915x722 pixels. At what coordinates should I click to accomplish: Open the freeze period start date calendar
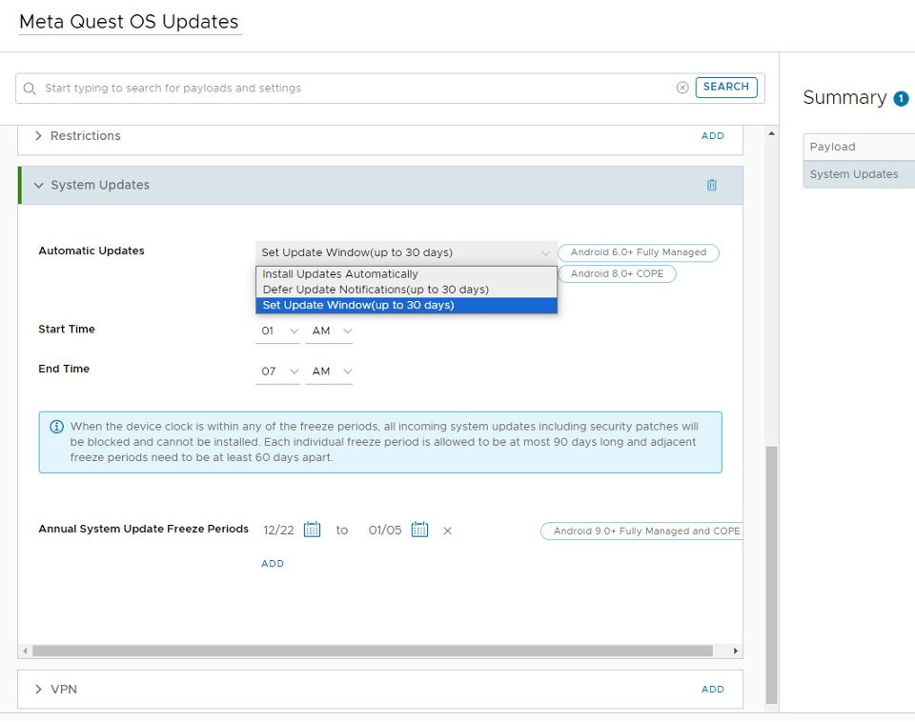pyautogui.click(x=312, y=530)
